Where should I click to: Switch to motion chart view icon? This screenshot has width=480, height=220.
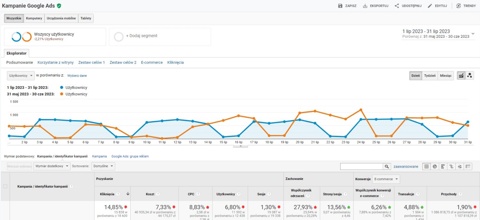[x=469, y=76]
